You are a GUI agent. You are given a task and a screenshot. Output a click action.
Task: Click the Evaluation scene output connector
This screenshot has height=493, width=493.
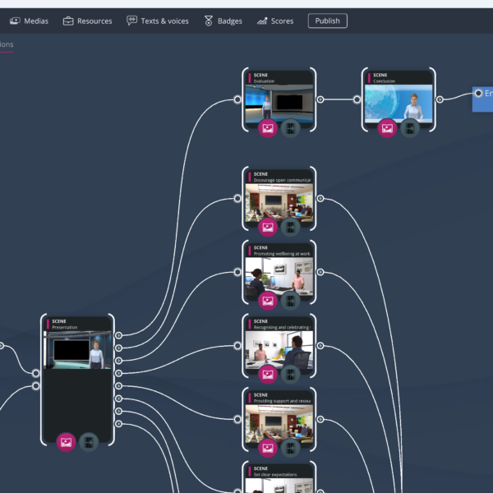coord(320,99)
